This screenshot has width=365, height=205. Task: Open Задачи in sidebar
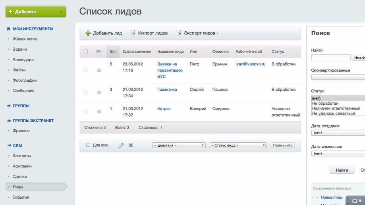[x=19, y=49]
